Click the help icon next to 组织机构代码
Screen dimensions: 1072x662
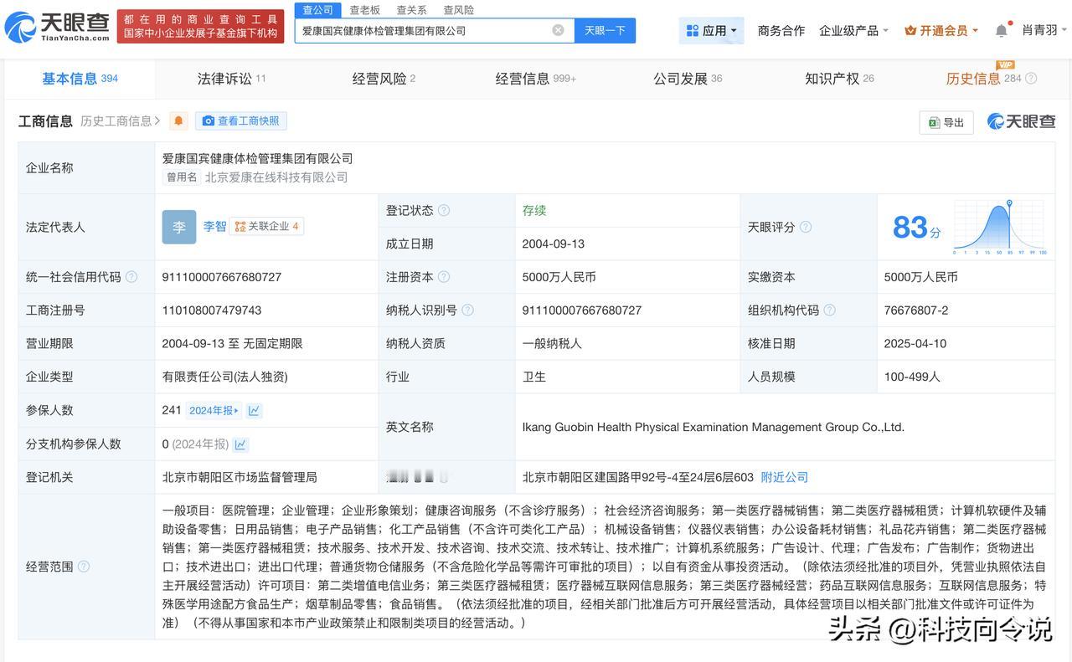pyautogui.click(x=829, y=310)
